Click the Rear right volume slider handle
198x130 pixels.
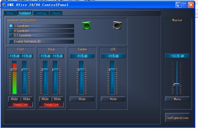click(x=56, y=70)
